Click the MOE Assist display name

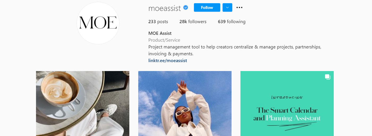tap(160, 33)
